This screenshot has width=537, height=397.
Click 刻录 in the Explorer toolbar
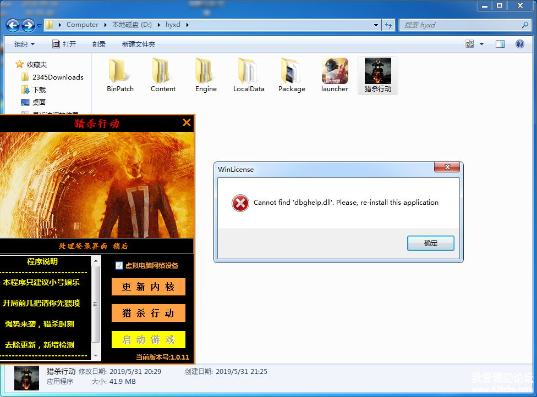tap(99, 44)
